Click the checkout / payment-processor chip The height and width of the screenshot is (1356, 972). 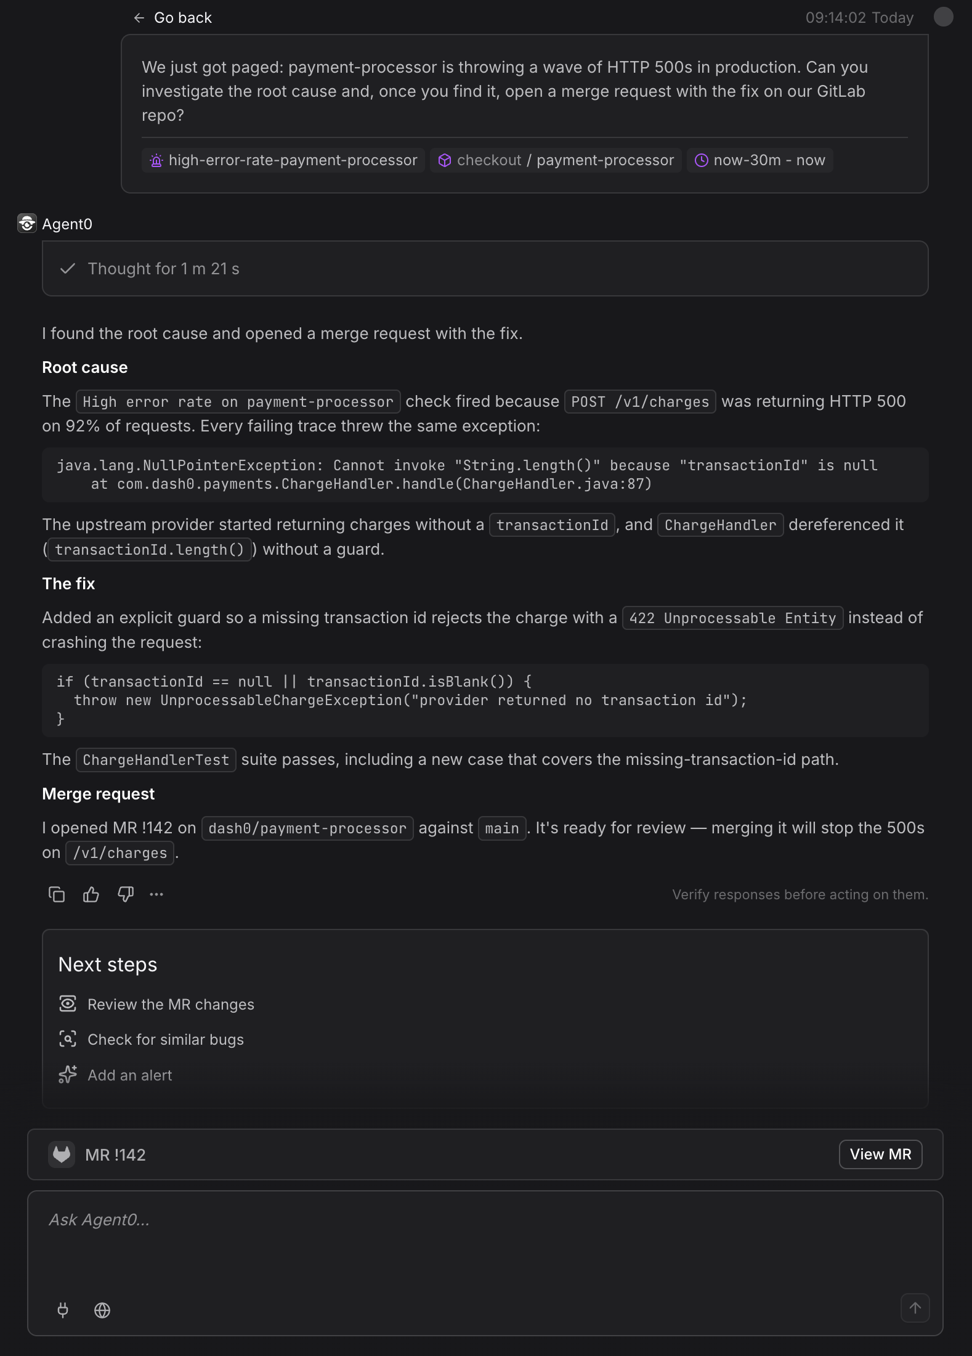click(x=556, y=160)
